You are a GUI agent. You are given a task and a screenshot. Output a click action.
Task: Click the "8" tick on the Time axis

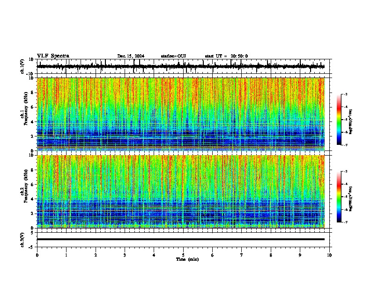[271, 255]
